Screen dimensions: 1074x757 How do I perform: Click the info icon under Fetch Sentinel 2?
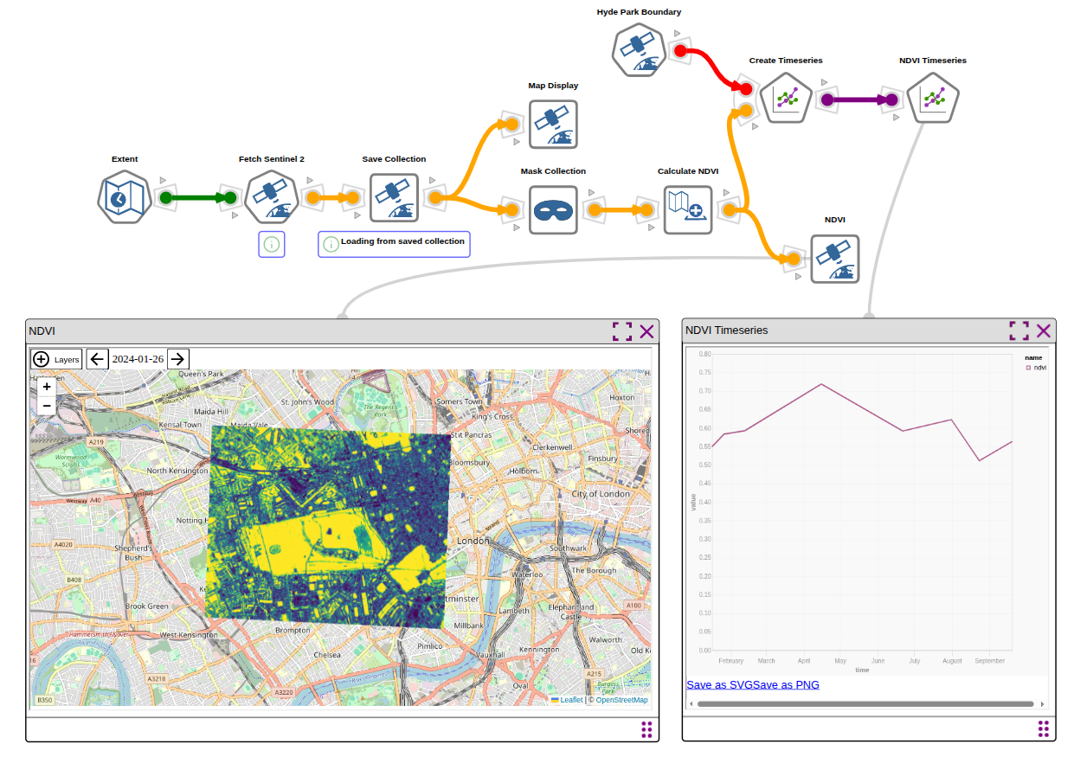(272, 245)
